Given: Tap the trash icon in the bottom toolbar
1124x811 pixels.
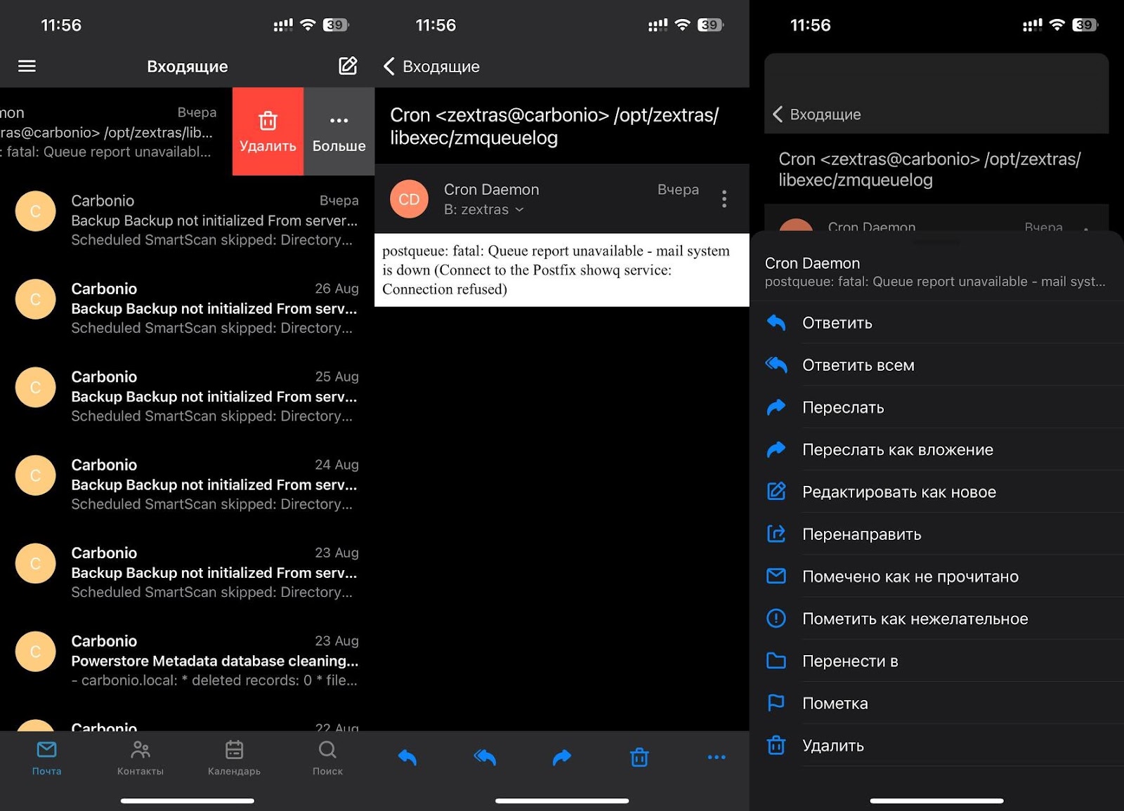Looking at the screenshot, I should (x=639, y=757).
